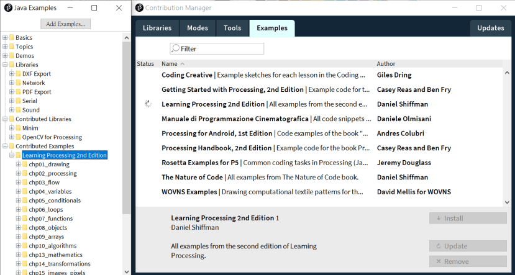Select Learning Processing 2nd Edition list row
The width and height of the screenshot is (515, 275).
click(319, 104)
